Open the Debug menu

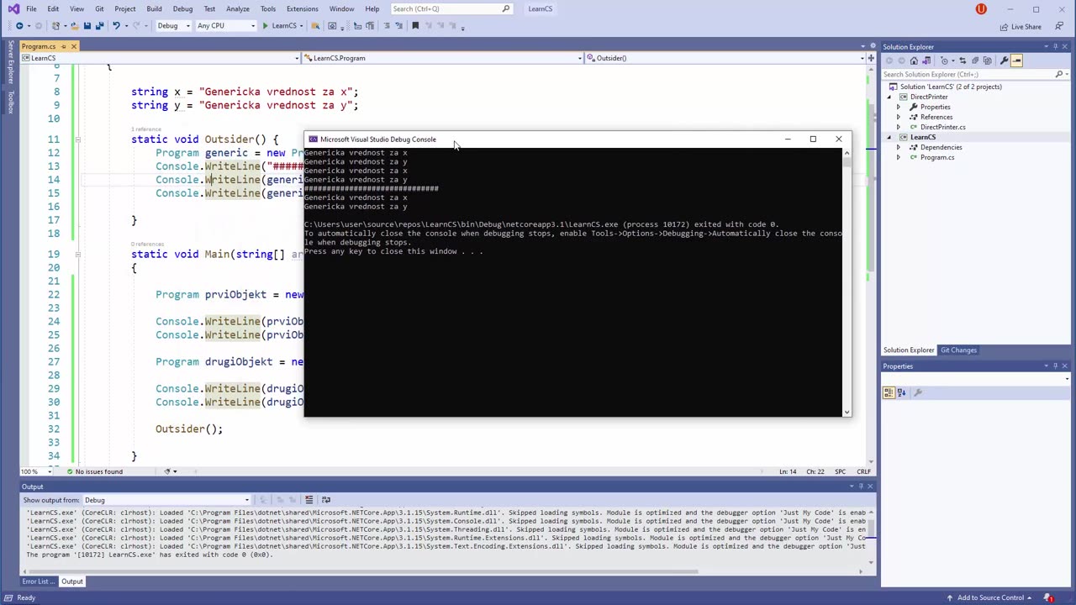click(182, 9)
